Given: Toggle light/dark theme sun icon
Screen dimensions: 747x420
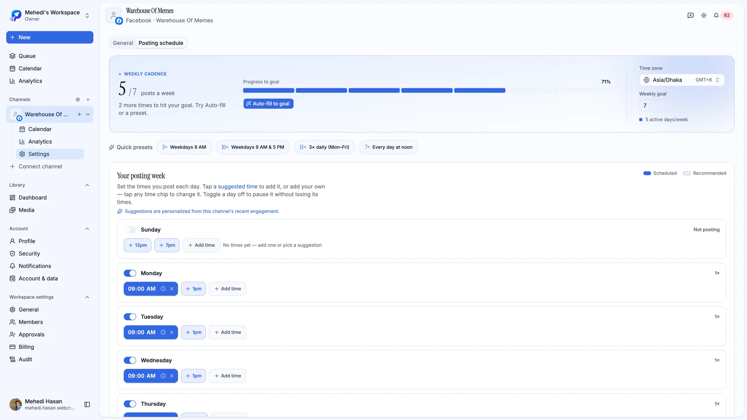Looking at the screenshot, I should 704,16.
